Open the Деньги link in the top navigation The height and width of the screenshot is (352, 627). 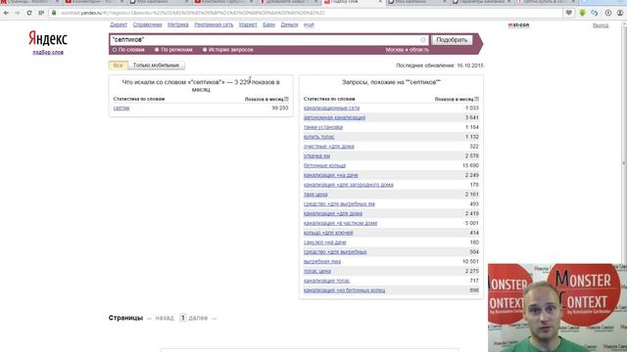[x=289, y=24]
